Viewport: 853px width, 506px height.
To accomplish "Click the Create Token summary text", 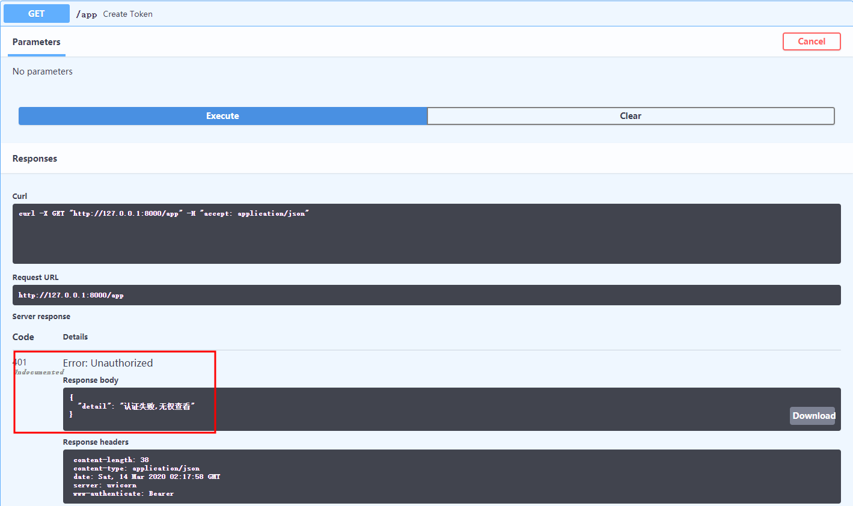I will point(128,14).
